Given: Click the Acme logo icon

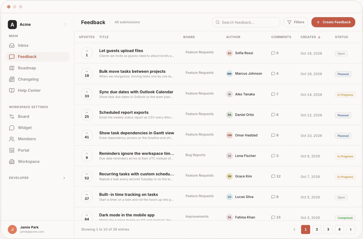Looking at the screenshot, I should 12,24.
